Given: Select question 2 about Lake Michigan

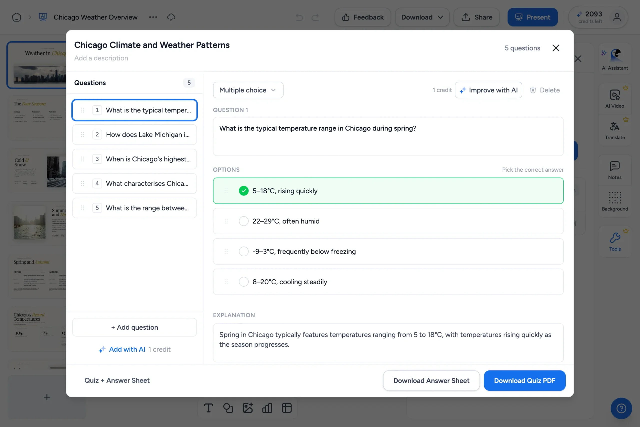Looking at the screenshot, I should (134, 134).
